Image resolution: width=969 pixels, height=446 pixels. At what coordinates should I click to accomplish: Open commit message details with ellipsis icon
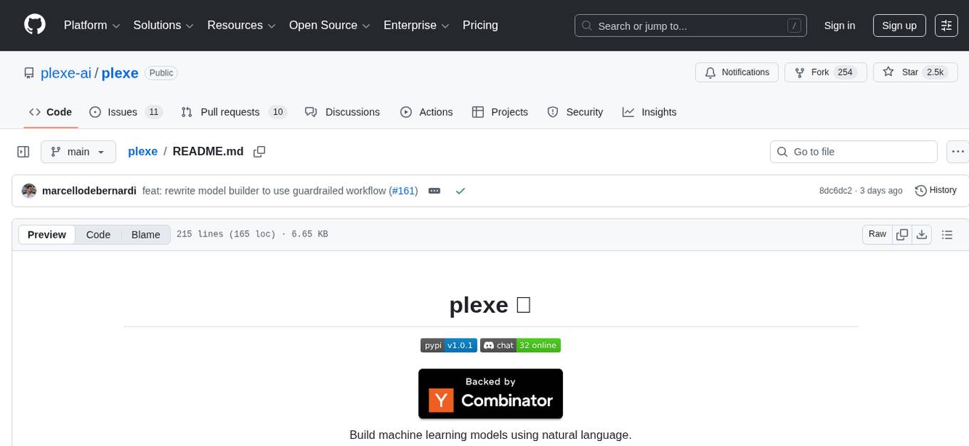click(x=434, y=190)
